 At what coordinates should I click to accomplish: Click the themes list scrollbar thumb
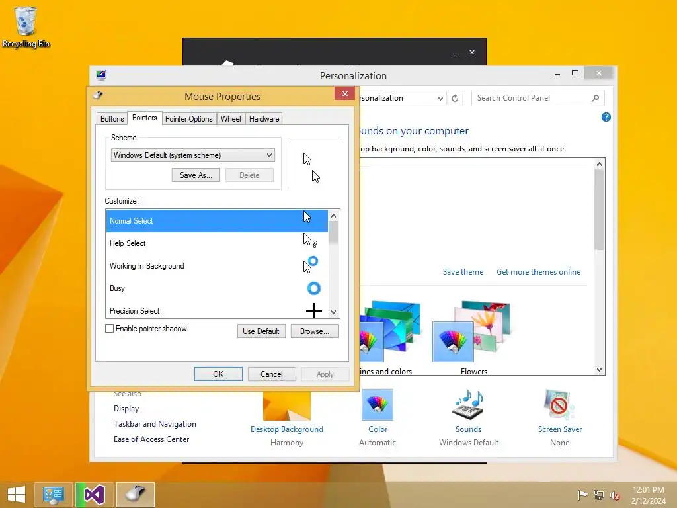(x=599, y=210)
